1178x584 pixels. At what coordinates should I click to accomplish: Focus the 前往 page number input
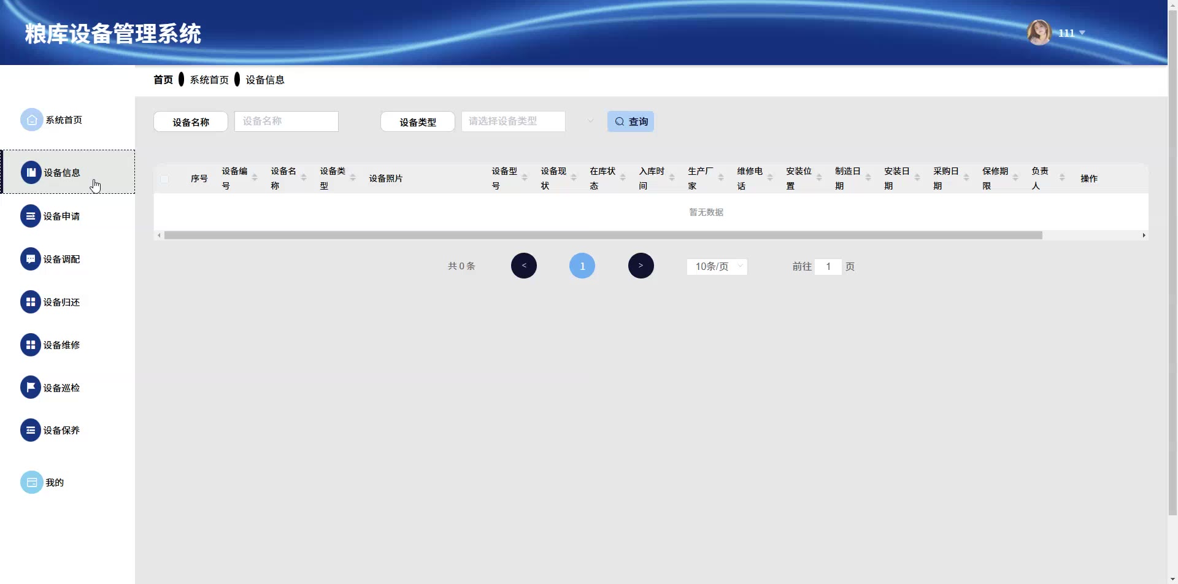(828, 266)
